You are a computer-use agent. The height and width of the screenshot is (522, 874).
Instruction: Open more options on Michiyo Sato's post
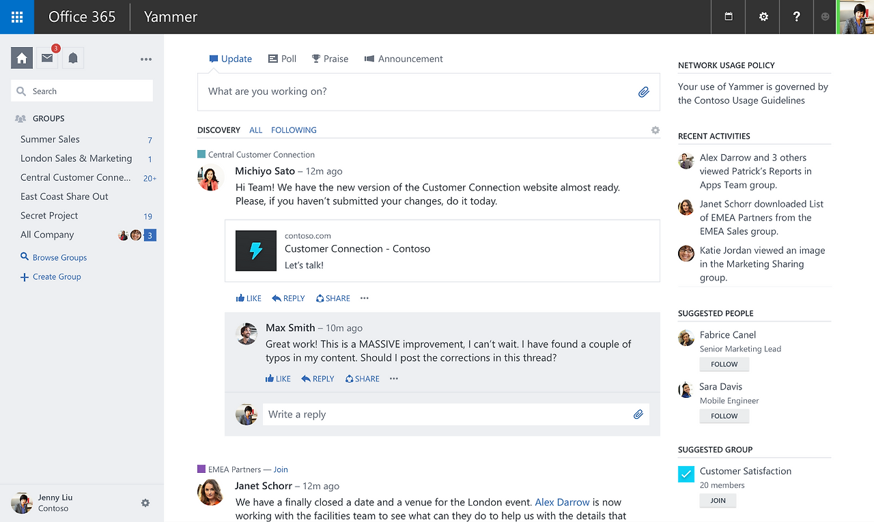coord(364,298)
